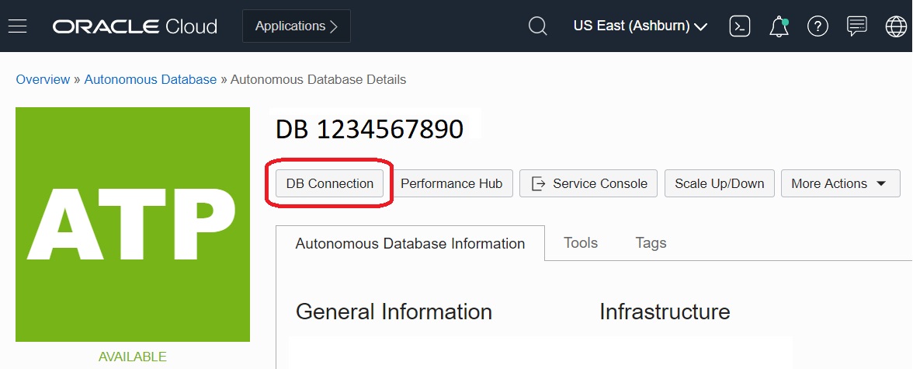Switch to the Tools tab

click(x=581, y=242)
